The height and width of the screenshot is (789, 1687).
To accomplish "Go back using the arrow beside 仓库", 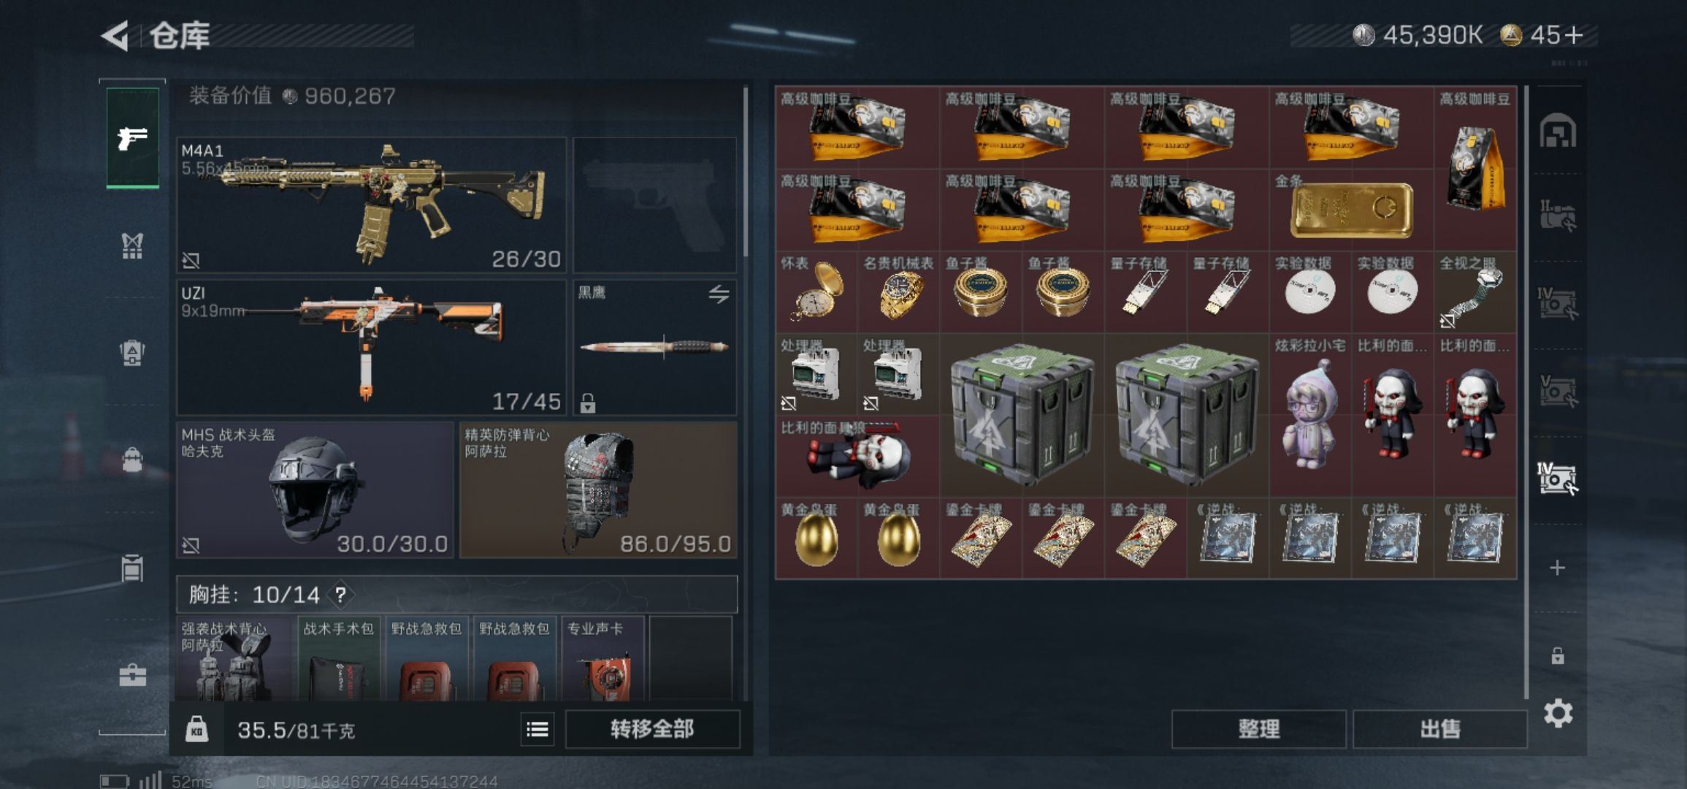I will pyautogui.click(x=116, y=36).
